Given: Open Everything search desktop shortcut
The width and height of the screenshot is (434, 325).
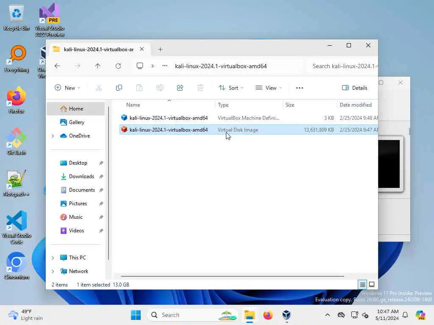Looking at the screenshot, I should click(17, 59).
